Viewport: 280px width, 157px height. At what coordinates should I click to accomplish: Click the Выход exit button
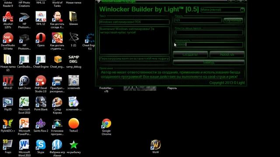tap(209, 62)
